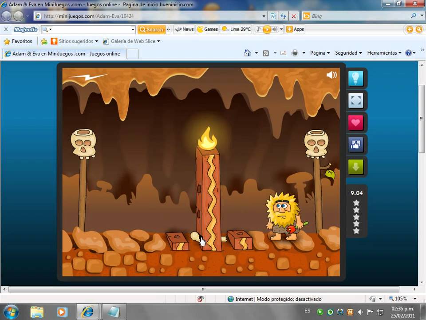Open the toolbar music player dropdown arrow
Viewport: 426px width, 320px height.
[281, 29]
